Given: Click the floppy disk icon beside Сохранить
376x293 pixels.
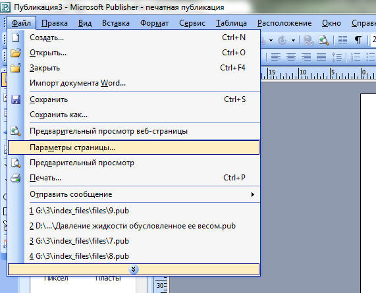Looking at the screenshot, I should tap(16, 99).
